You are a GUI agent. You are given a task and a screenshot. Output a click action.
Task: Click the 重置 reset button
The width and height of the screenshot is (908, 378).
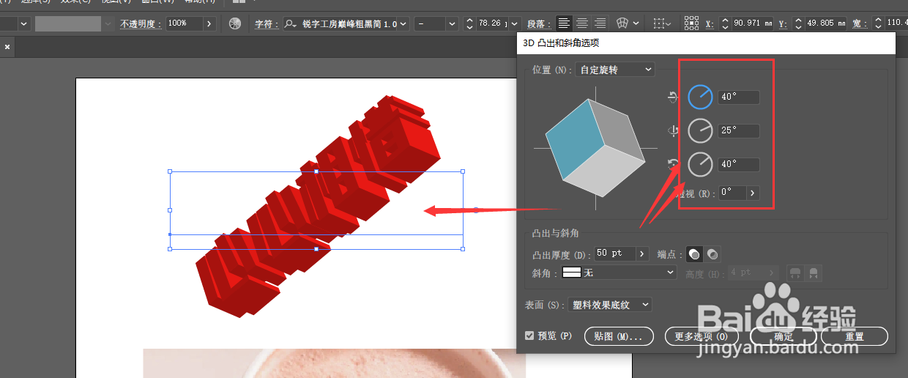tap(855, 336)
